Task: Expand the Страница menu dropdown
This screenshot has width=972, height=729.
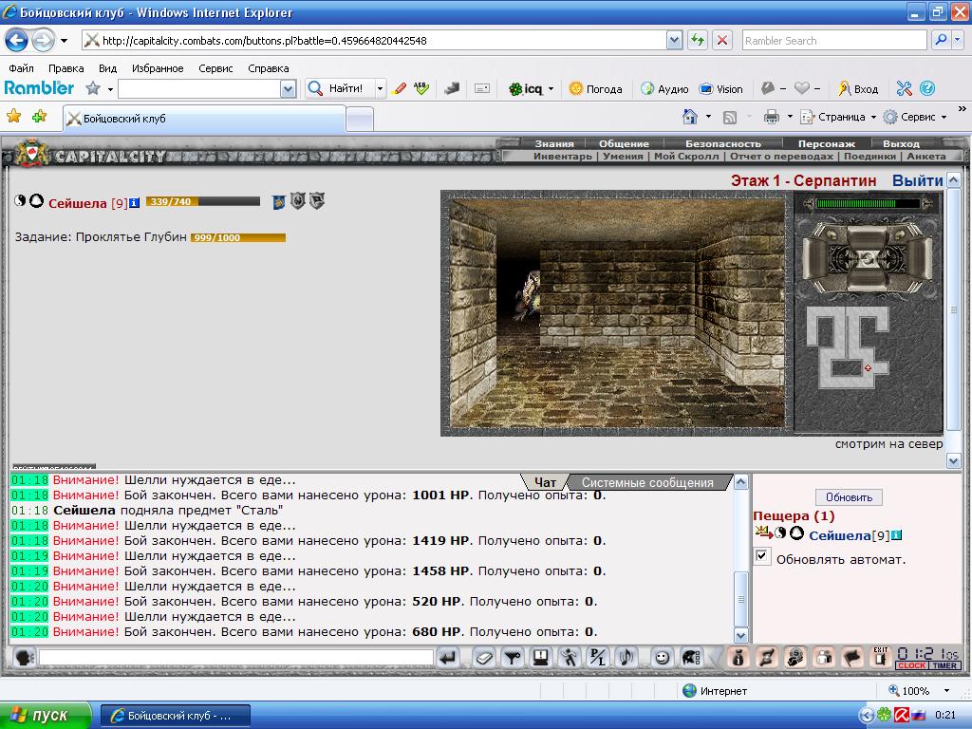Action: [x=873, y=117]
